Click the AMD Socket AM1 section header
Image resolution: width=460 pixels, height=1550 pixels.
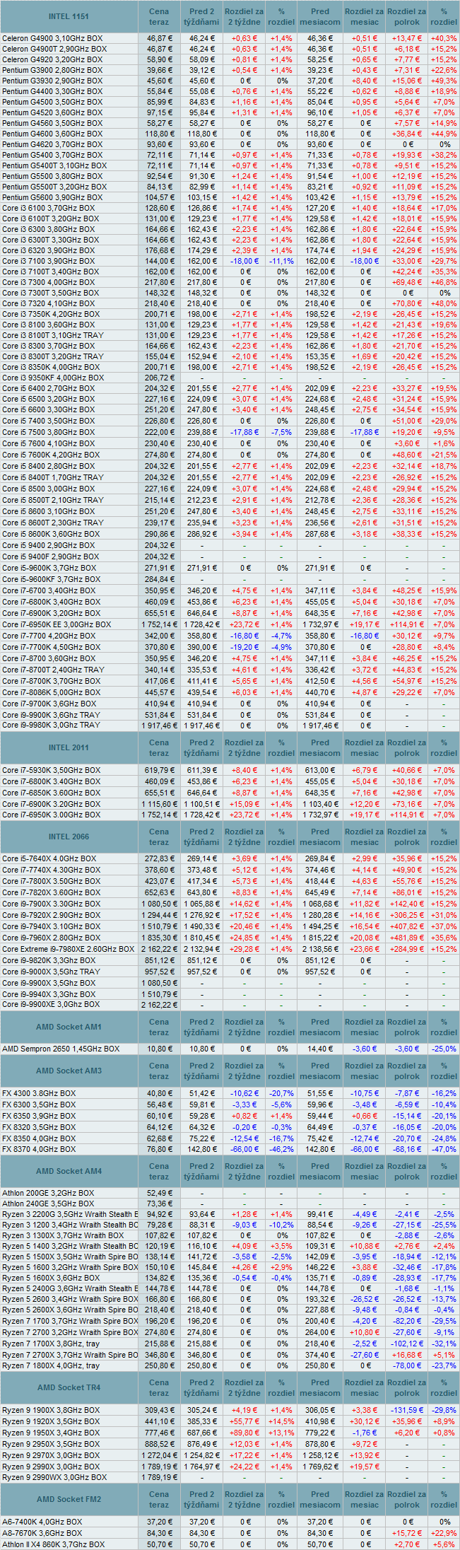pyautogui.click(x=69, y=1027)
